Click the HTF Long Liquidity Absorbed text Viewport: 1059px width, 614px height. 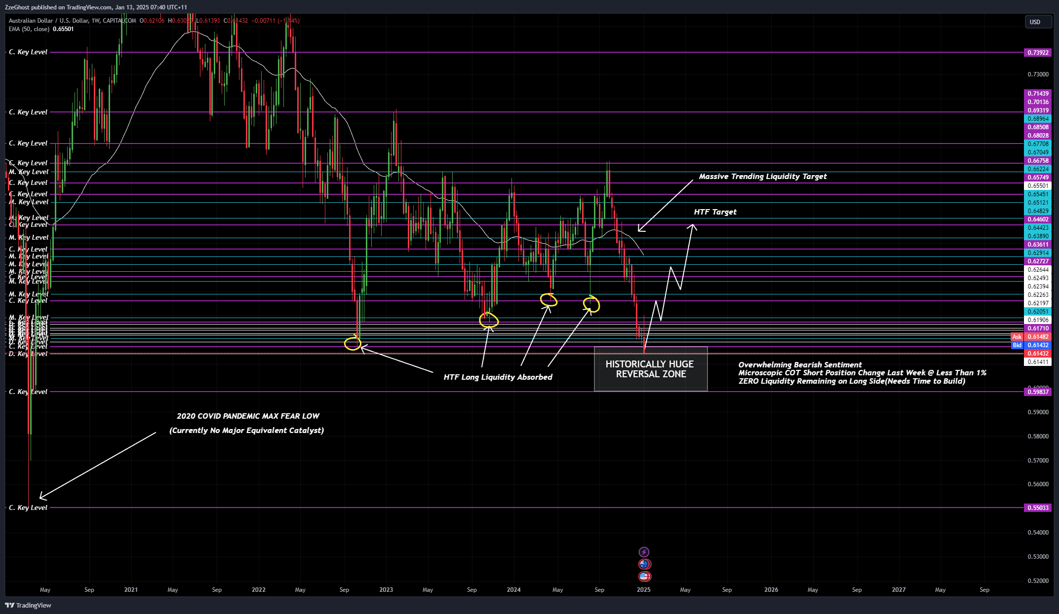pyautogui.click(x=498, y=377)
